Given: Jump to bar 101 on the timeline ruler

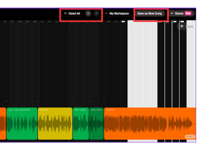Looking at the screenshot, I should (20, 21).
